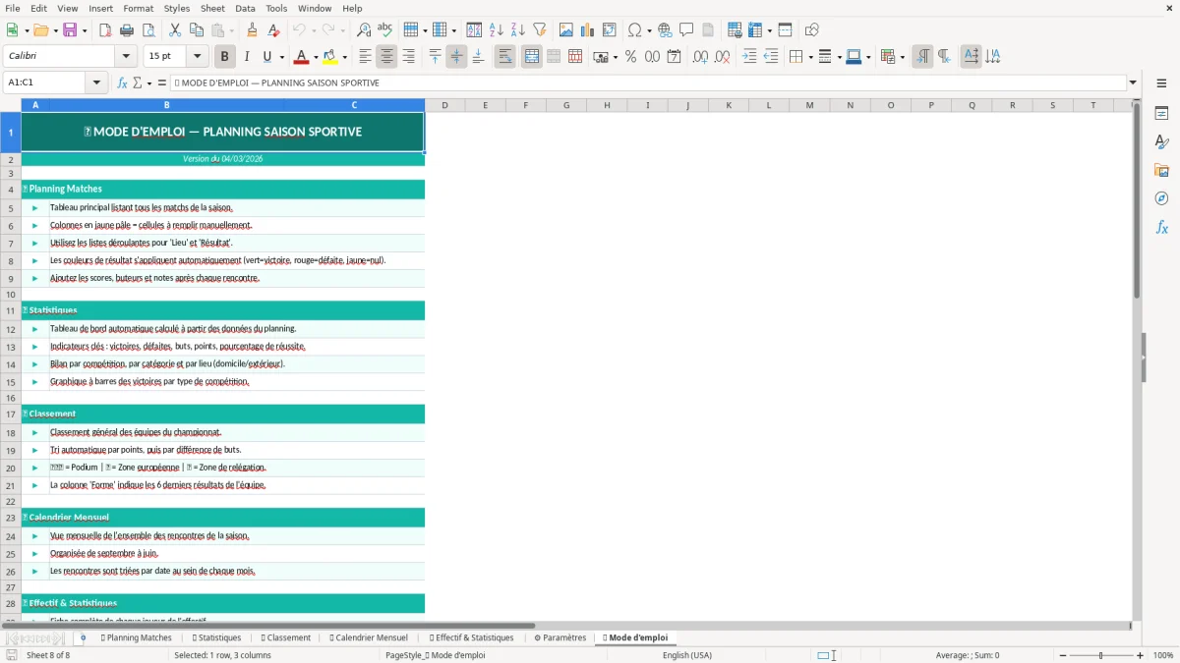Viewport: 1180px width, 663px height.
Task: Open the Save dropdown arrow
Action: click(x=85, y=30)
